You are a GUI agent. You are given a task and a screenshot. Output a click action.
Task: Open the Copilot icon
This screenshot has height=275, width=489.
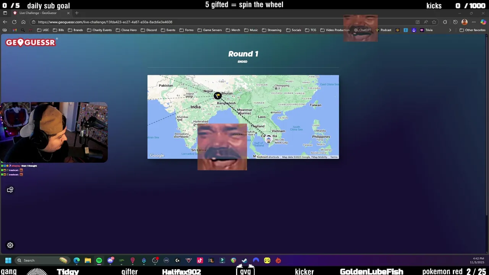[x=483, y=22]
